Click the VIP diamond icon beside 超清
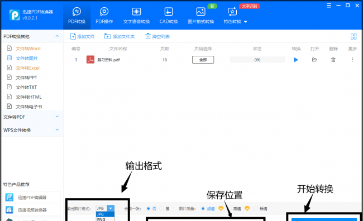This screenshot has height=221, width=363. [x=221, y=209]
